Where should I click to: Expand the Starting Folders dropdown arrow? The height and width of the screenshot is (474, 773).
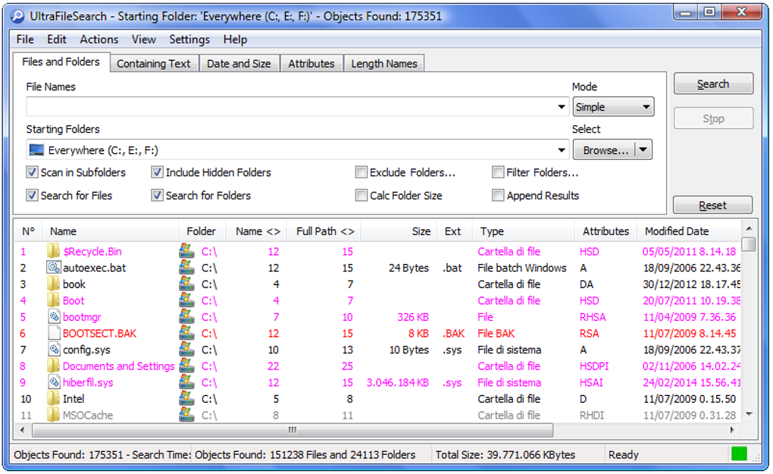point(562,150)
